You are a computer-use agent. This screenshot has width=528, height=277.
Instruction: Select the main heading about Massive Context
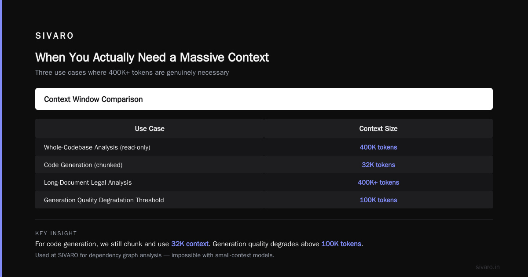coord(152,58)
